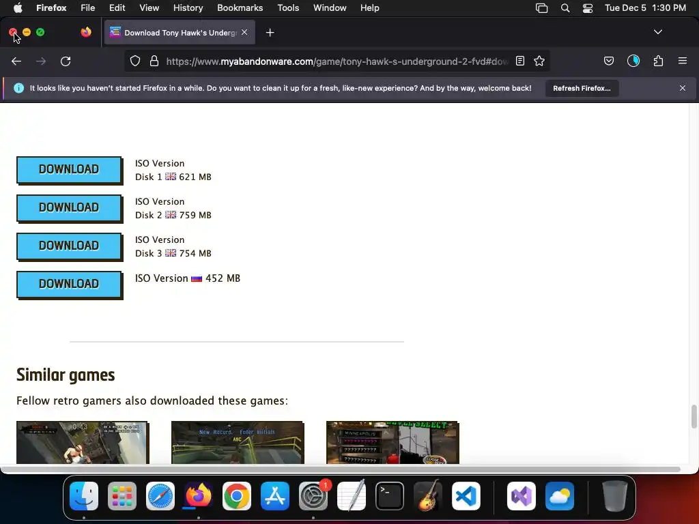699x524 pixels.
Task: Click the Similar games heading
Action: click(x=66, y=375)
